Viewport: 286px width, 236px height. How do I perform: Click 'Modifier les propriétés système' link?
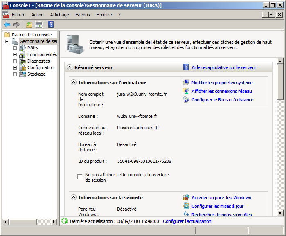[x=222, y=83]
